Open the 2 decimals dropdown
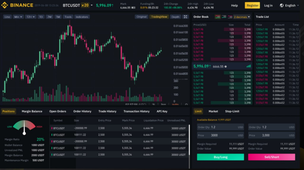Screen dimensions: 304x170 coord(242,17)
